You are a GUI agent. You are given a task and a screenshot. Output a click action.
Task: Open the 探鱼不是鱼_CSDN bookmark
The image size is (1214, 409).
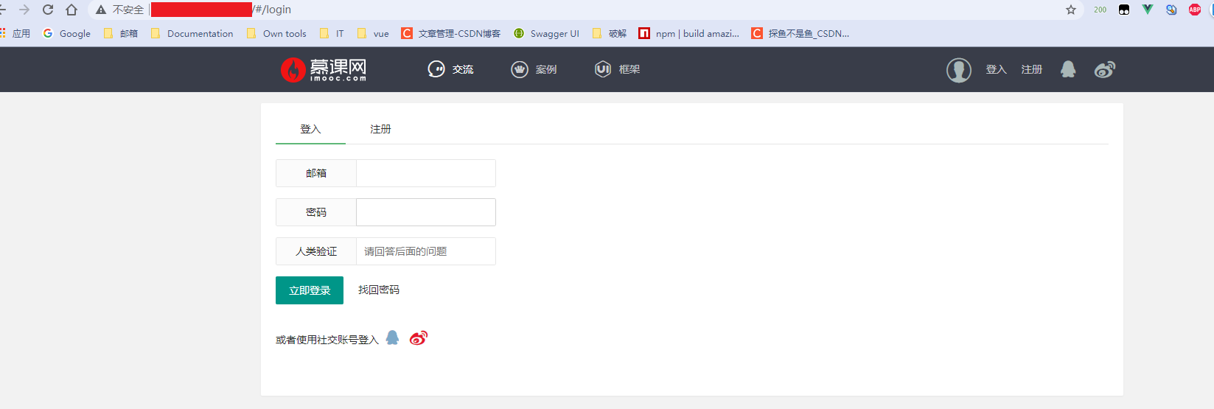(x=800, y=33)
